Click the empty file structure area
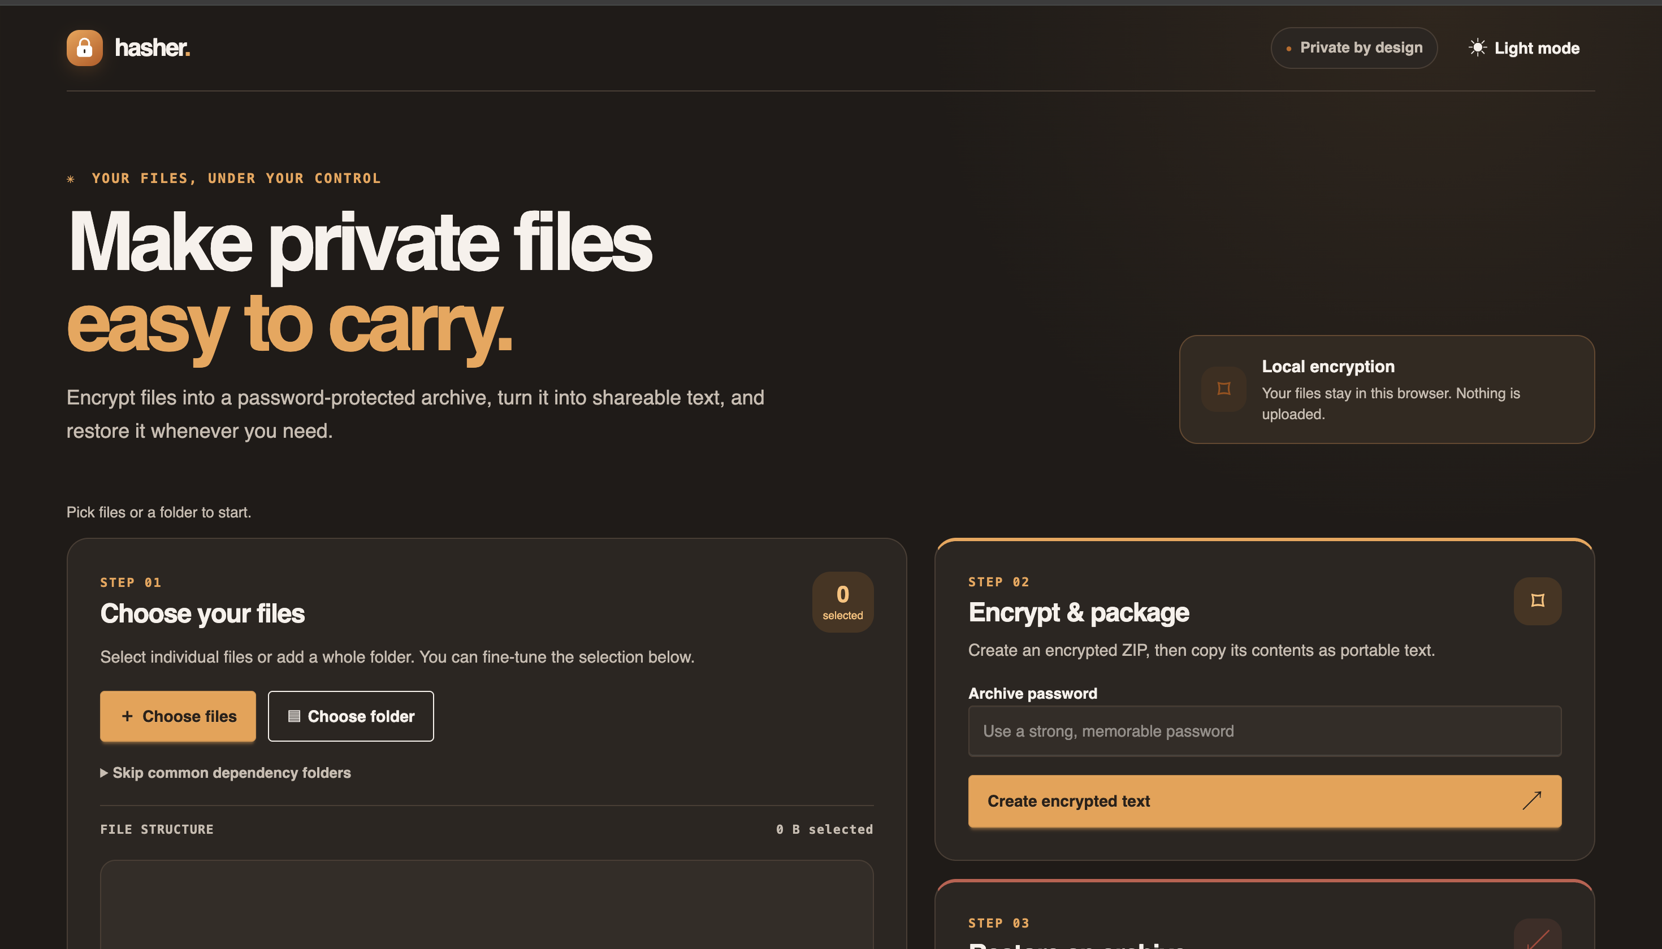The image size is (1662, 949). click(x=487, y=905)
